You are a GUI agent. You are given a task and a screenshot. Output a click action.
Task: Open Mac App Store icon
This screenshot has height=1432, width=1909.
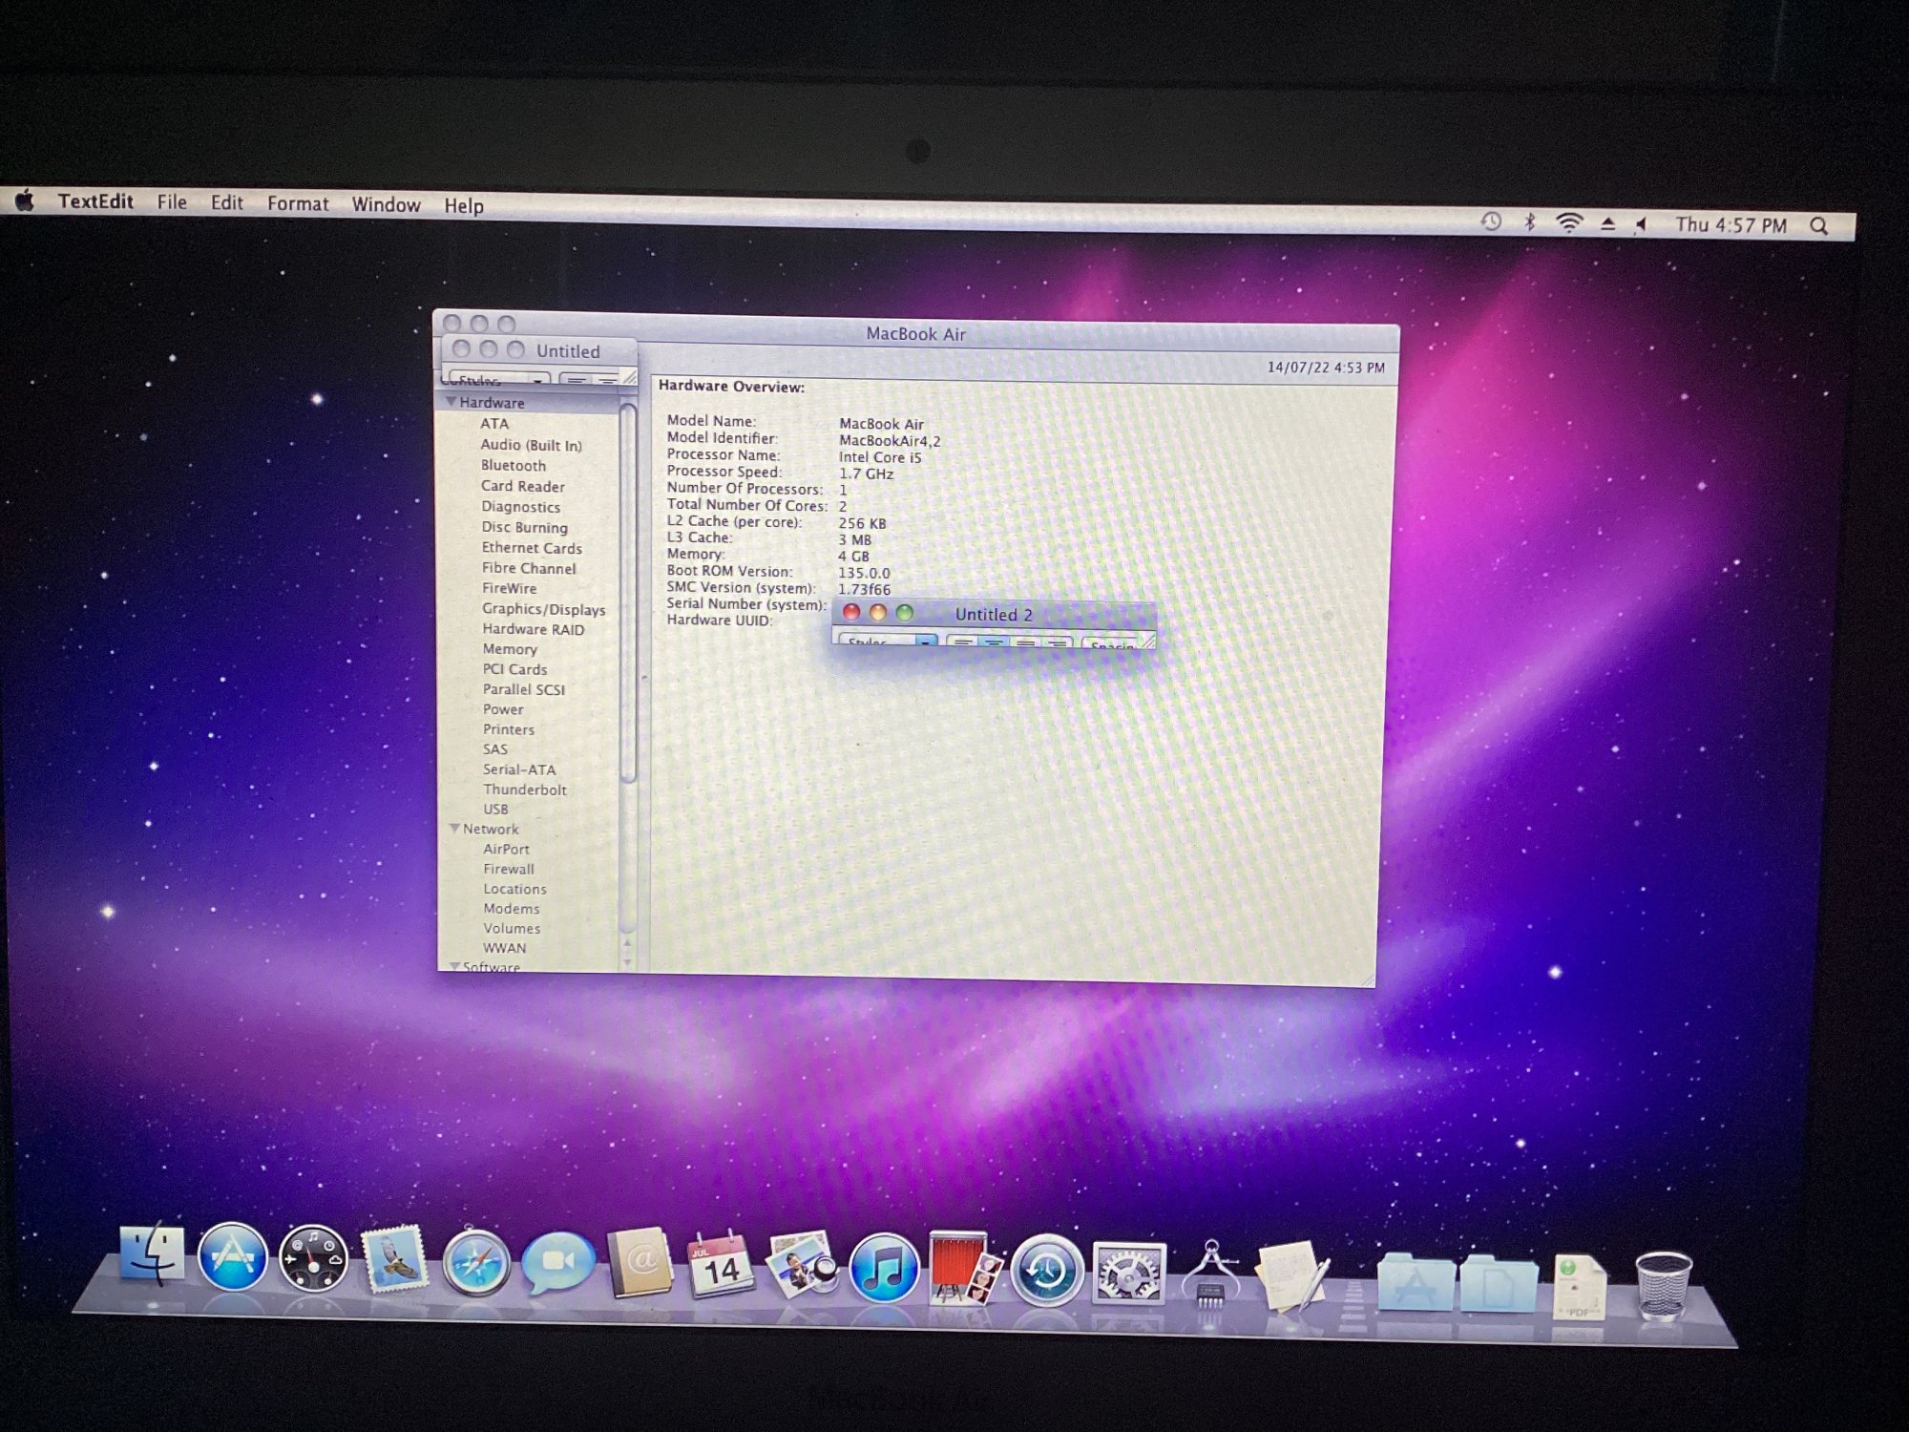coord(232,1256)
